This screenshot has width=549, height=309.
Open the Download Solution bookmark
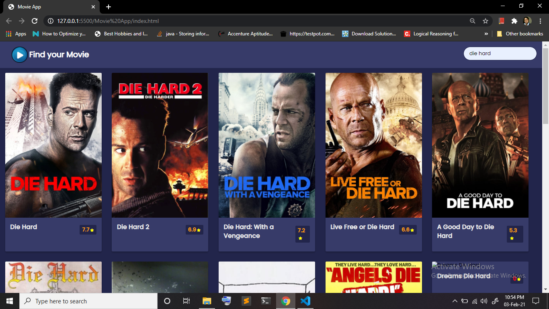pos(369,34)
